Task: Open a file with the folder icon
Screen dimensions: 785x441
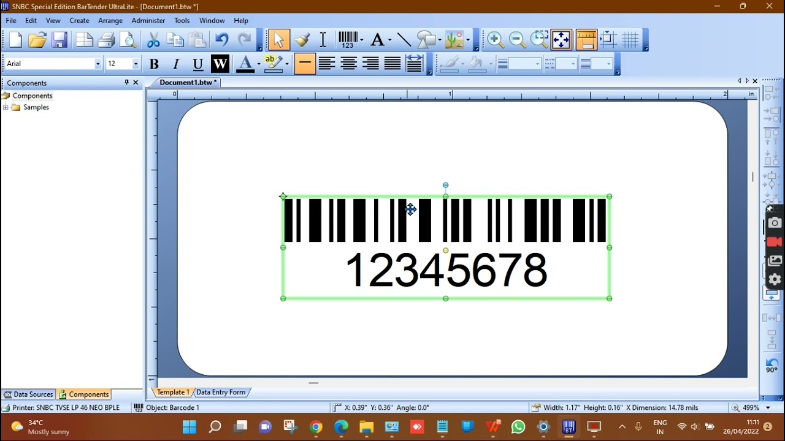Action: (x=37, y=40)
